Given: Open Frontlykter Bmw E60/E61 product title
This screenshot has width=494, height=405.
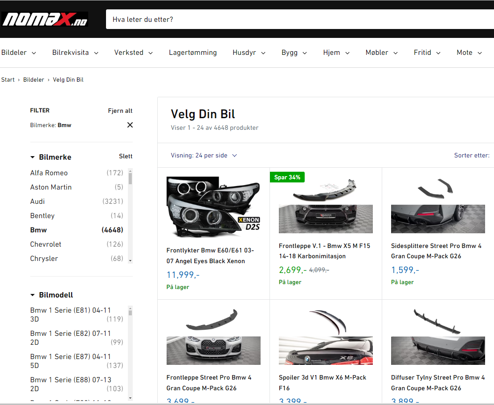Looking at the screenshot, I should (210, 256).
